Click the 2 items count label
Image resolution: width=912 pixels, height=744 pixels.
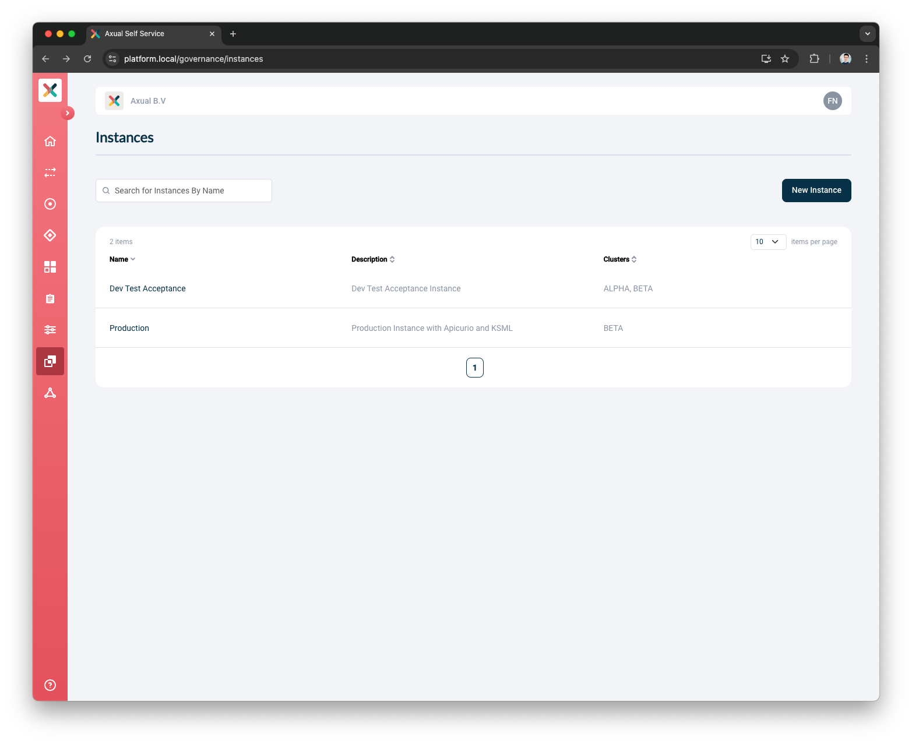pos(121,242)
